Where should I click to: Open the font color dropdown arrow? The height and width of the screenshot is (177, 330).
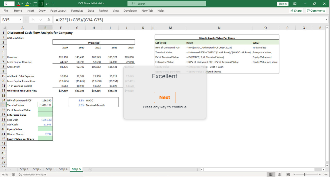(22, 4)
